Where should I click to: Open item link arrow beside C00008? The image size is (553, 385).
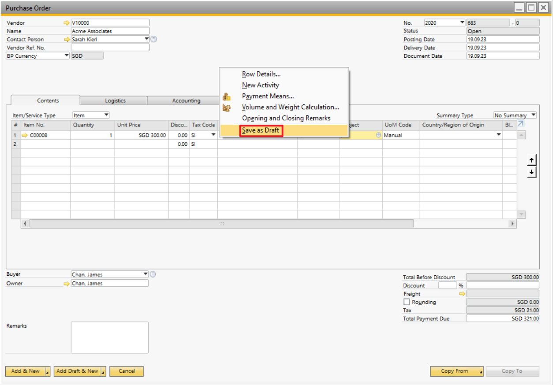25,136
